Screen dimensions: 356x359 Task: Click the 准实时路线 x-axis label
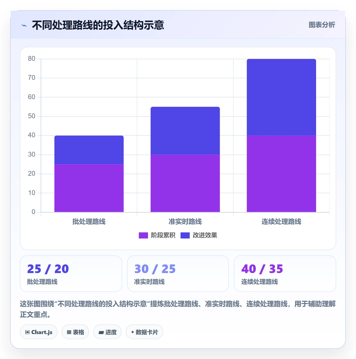pyautogui.click(x=185, y=222)
